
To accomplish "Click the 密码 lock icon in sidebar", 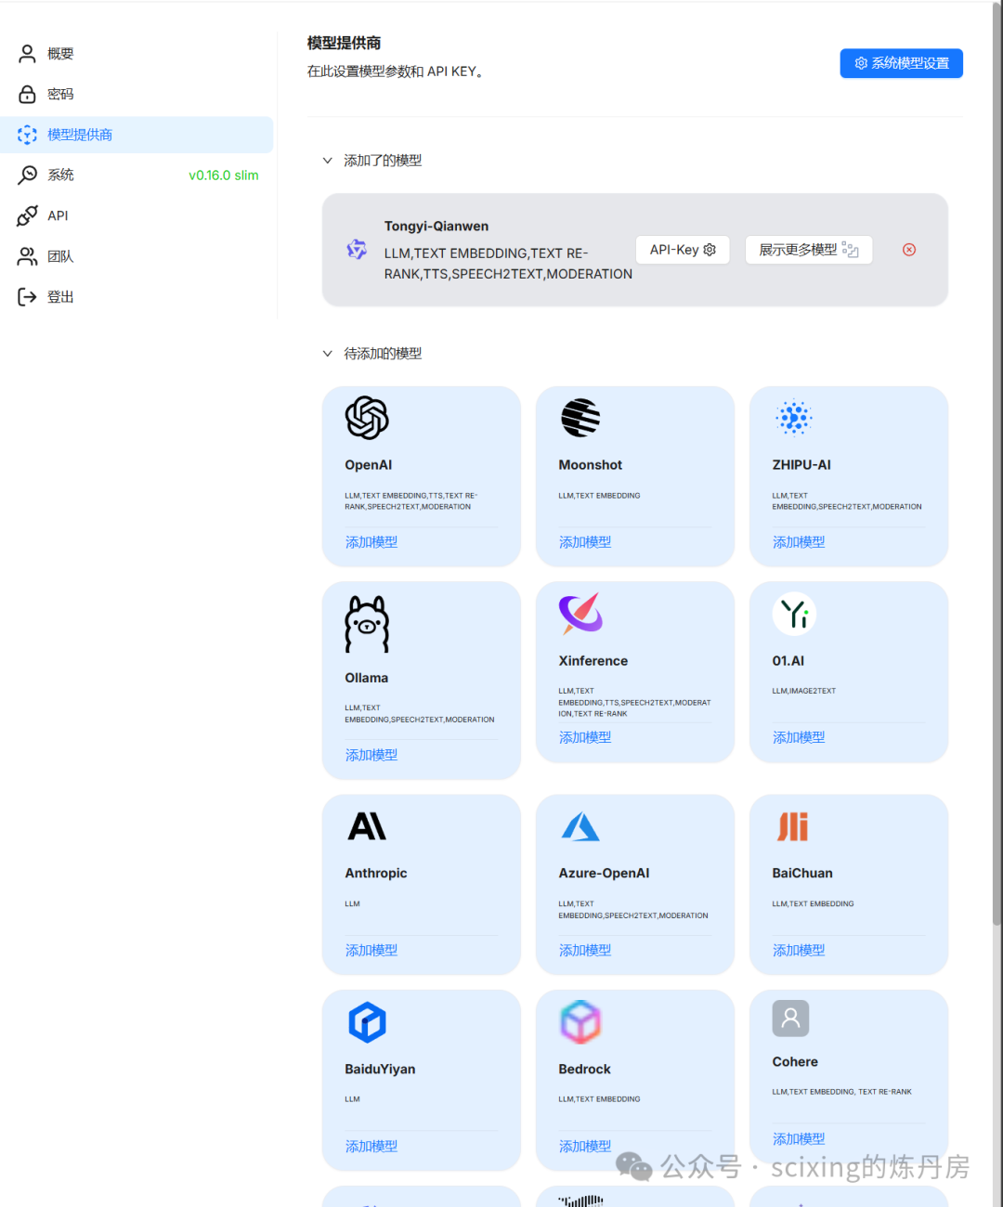I will 28,94.
